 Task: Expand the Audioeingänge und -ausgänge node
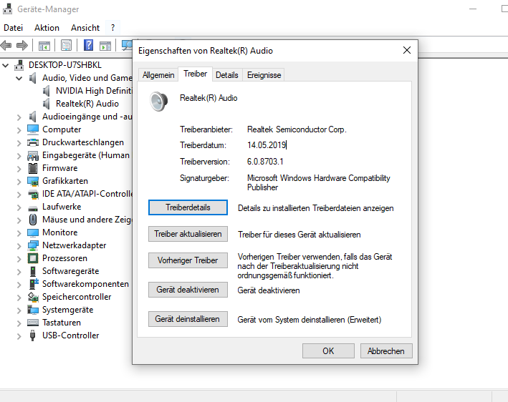(19, 117)
